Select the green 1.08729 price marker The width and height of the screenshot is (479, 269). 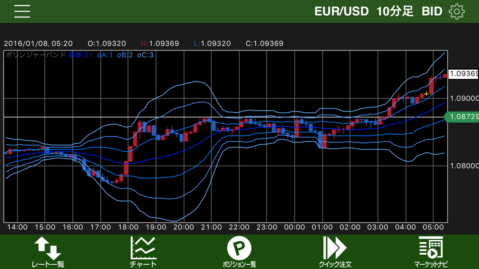click(x=462, y=117)
